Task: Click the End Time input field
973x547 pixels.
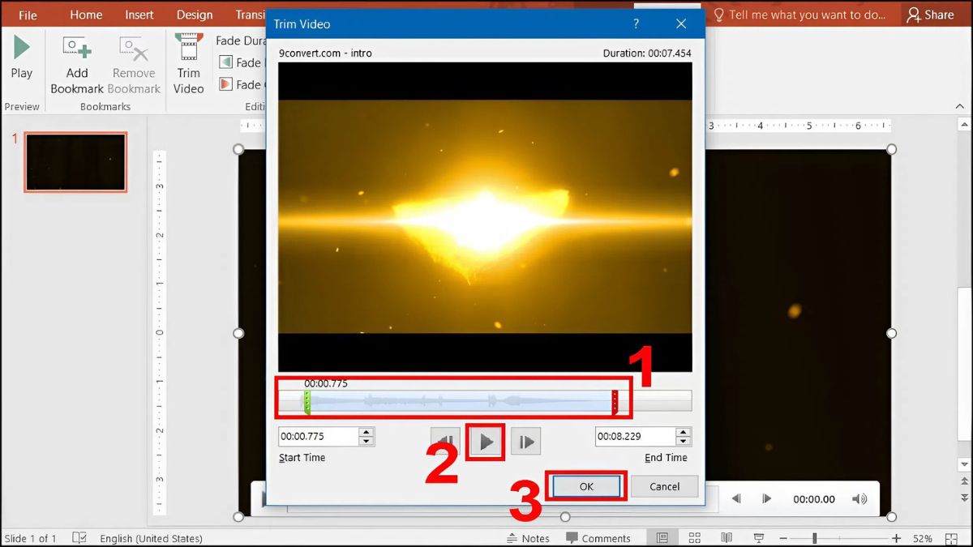Action: [x=636, y=436]
